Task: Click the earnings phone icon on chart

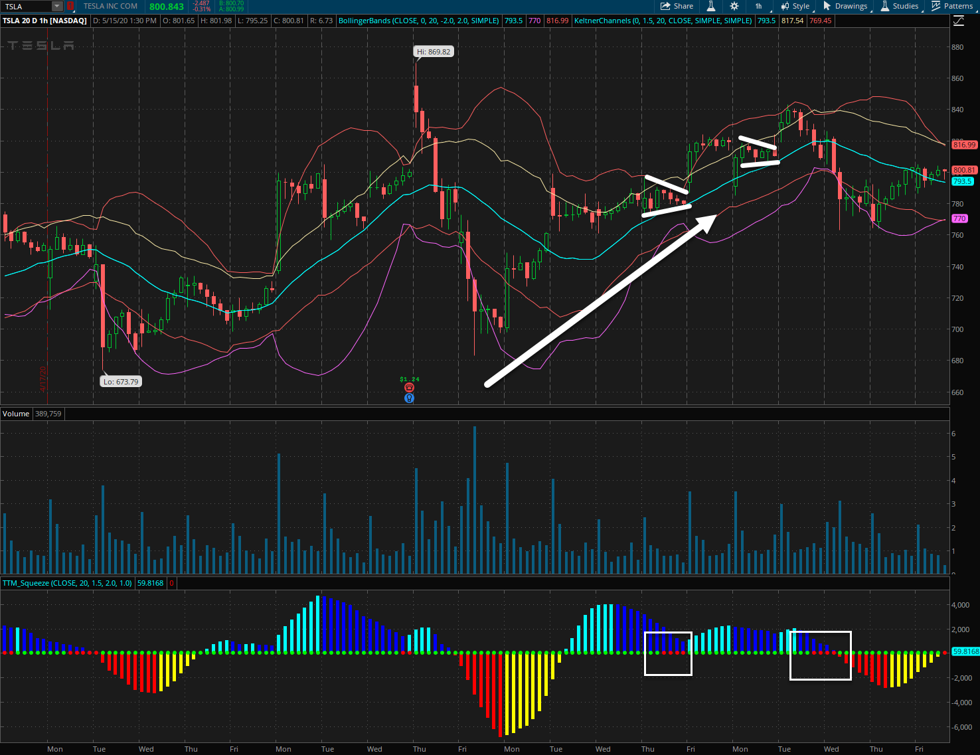Action: click(409, 388)
